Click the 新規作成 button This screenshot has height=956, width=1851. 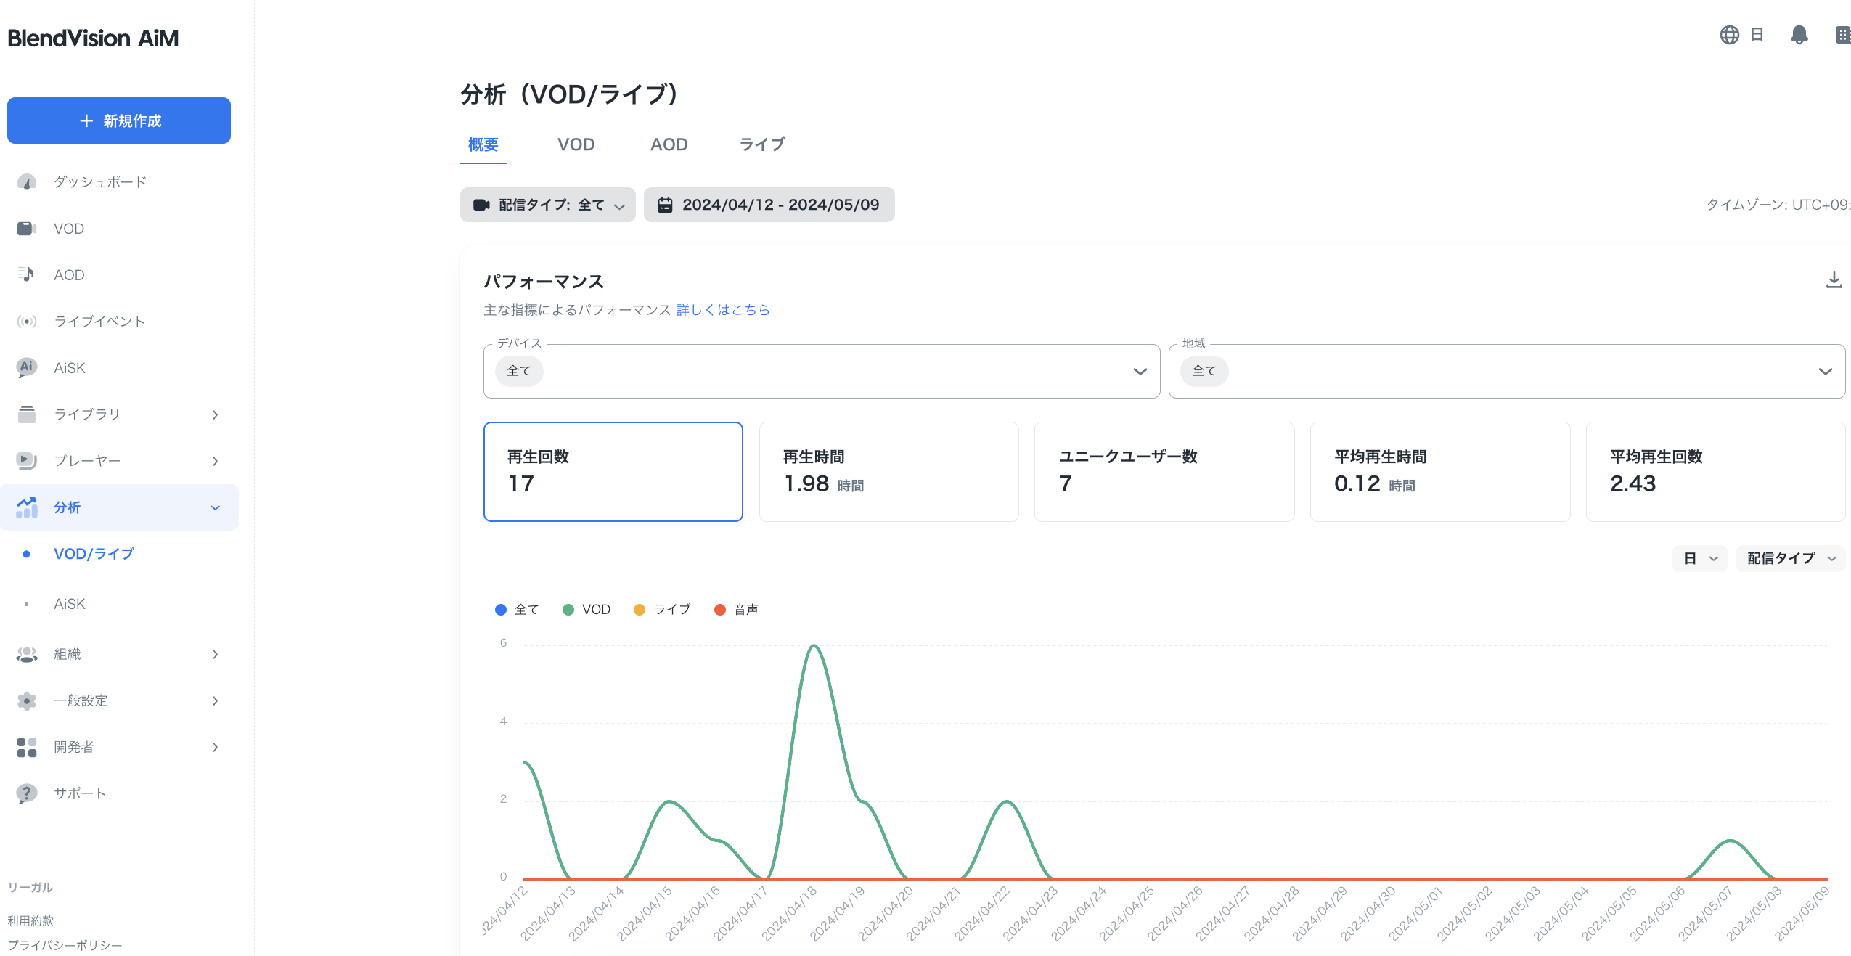click(119, 120)
